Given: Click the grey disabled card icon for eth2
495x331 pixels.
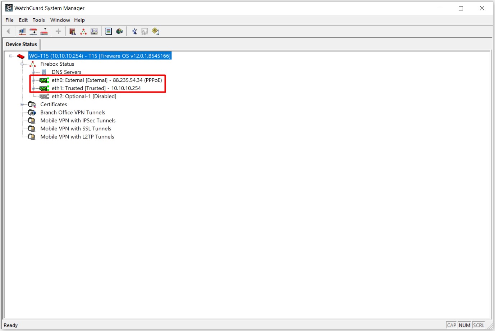Looking at the screenshot, I should [x=44, y=96].
